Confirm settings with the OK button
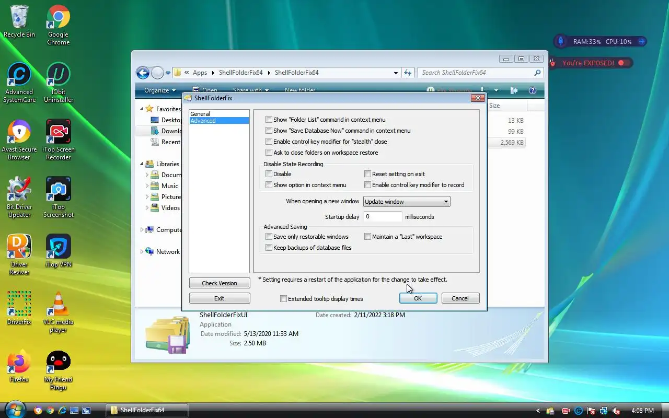The image size is (669, 418). point(418,298)
